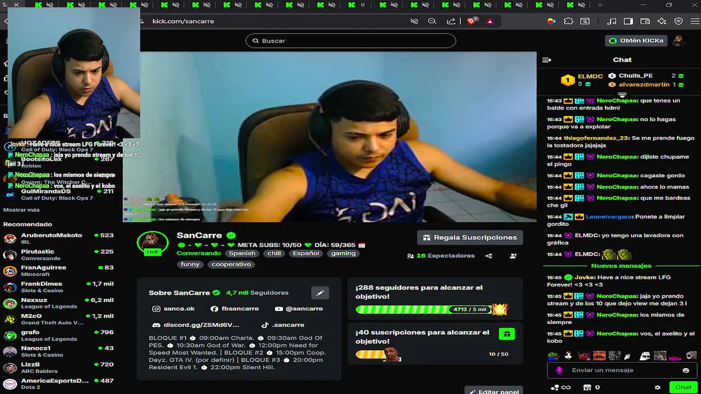Open the discord.gg invite link

[x=197, y=325]
